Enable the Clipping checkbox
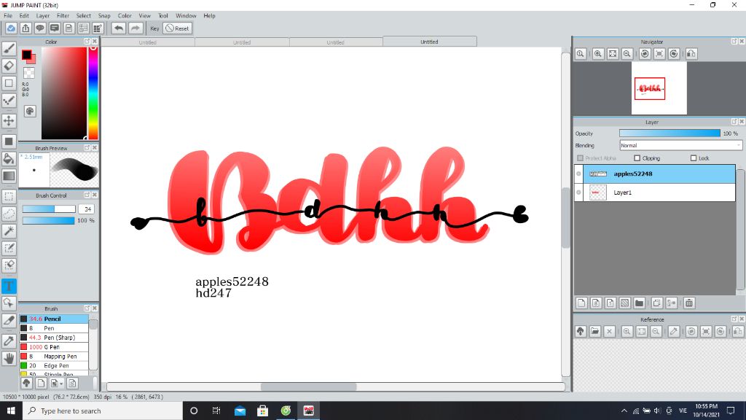This screenshot has height=420, width=746. pyautogui.click(x=637, y=158)
